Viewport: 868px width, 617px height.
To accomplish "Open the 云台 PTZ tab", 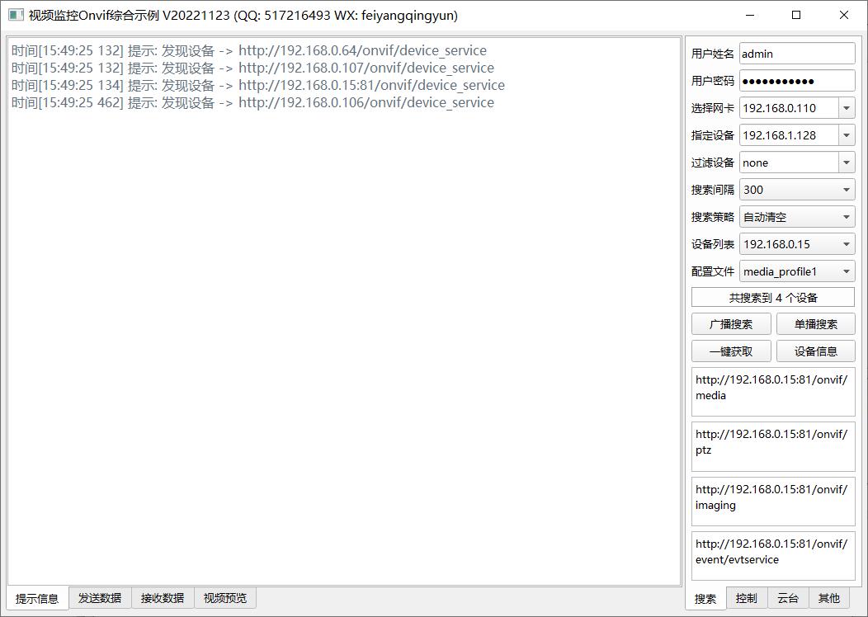I will (x=788, y=598).
